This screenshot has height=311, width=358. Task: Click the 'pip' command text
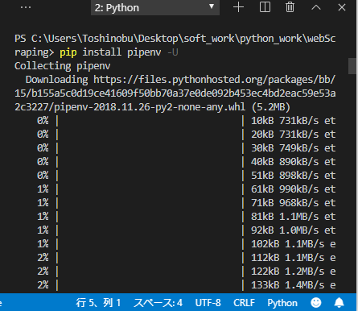coord(68,52)
